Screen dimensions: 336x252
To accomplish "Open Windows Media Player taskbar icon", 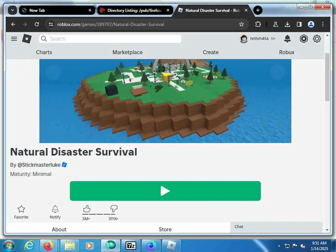I will (x=89, y=245).
